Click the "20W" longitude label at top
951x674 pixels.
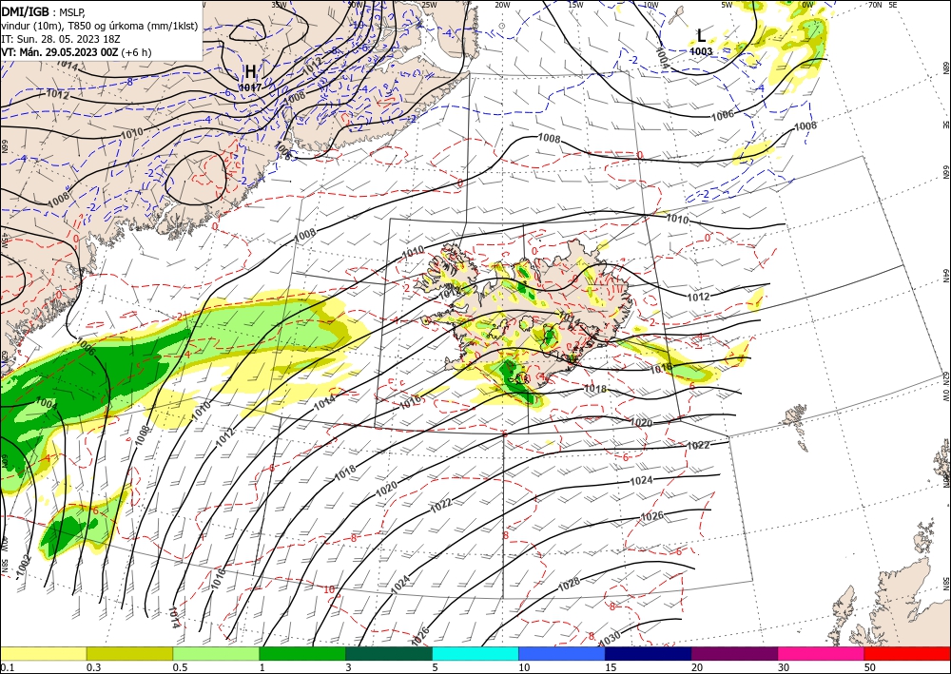[x=502, y=5]
